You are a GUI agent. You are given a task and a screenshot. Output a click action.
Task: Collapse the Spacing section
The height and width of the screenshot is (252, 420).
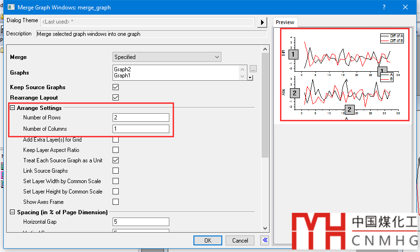coord(12,212)
